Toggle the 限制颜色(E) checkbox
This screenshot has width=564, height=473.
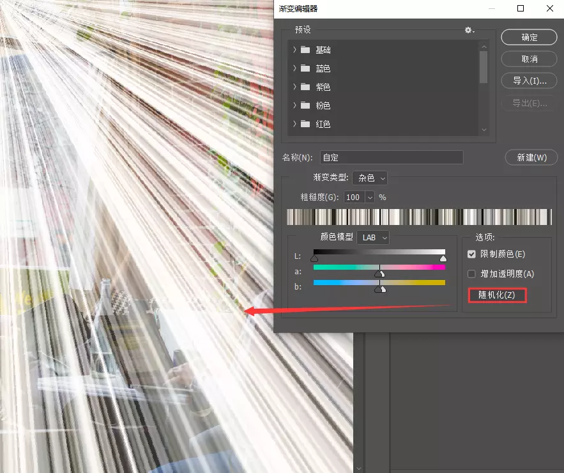point(471,254)
